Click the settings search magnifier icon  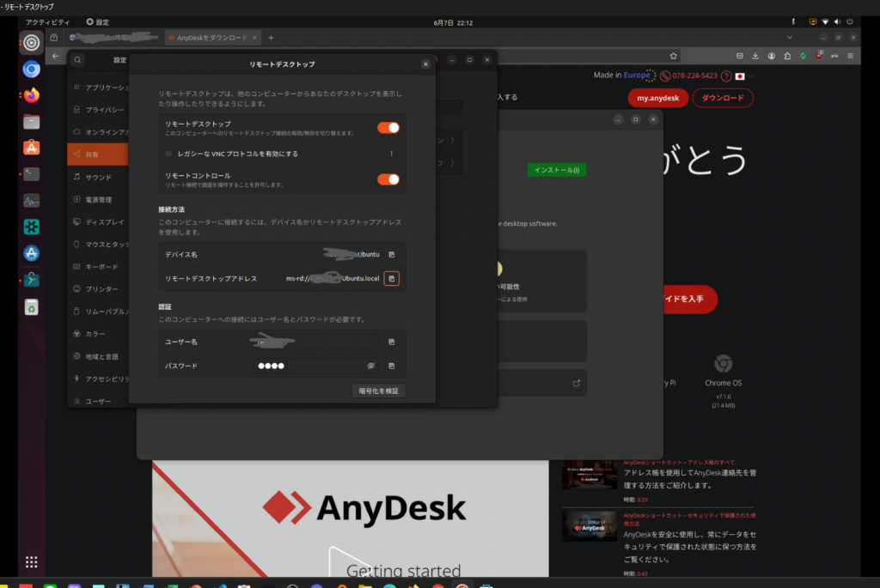[x=78, y=60]
